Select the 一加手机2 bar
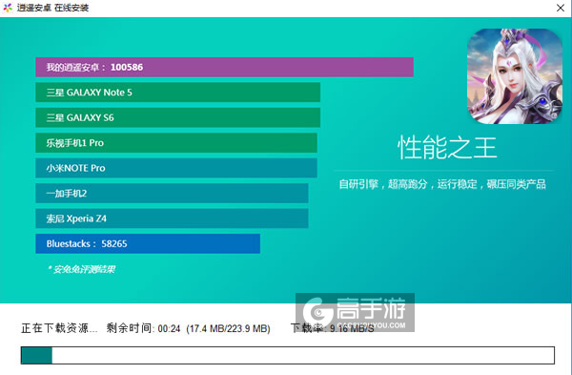Image resolution: width=572 pixels, height=375 pixels. point(172,193)
